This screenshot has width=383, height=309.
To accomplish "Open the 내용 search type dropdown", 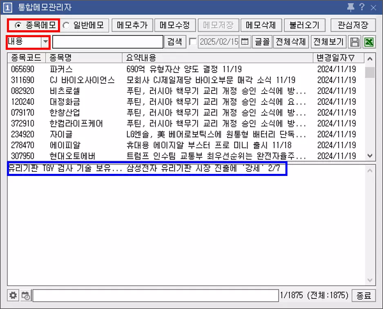I will (45, 42).
